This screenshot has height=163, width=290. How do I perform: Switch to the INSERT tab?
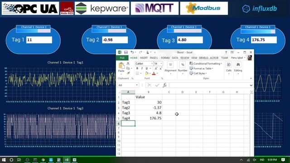click(144, 58)
